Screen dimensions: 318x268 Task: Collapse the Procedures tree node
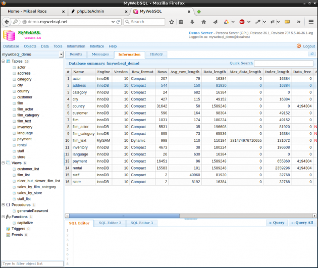coord(3,205)
